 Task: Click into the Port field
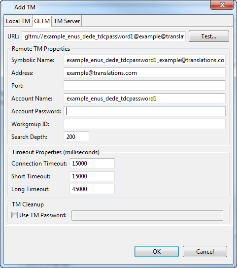(x=144, y=85)
